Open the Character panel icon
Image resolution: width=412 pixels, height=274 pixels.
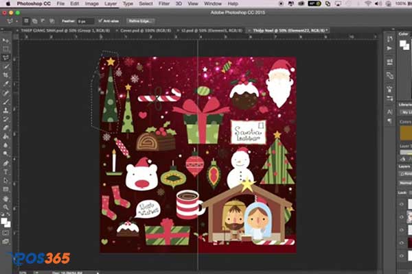[389, 112]
